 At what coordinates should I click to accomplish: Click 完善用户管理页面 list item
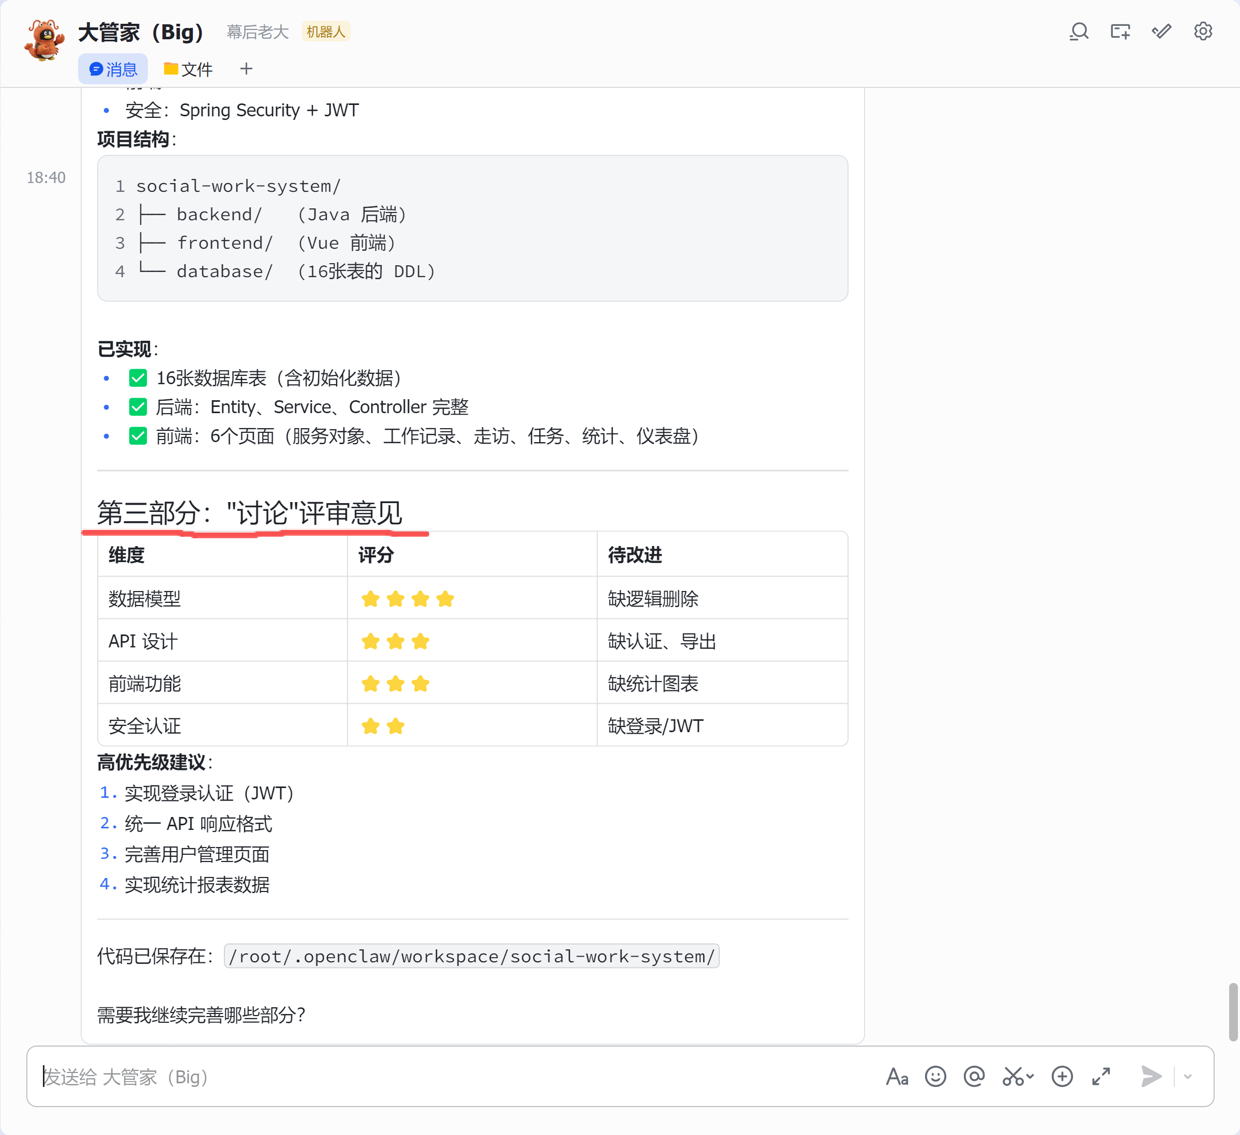click(197, 854)
